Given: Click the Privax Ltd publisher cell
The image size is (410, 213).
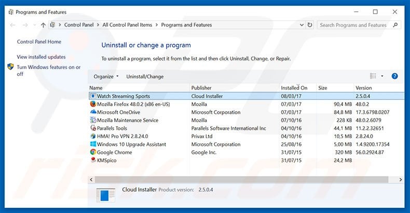Looking at the screenshot, I should [201, 136].
